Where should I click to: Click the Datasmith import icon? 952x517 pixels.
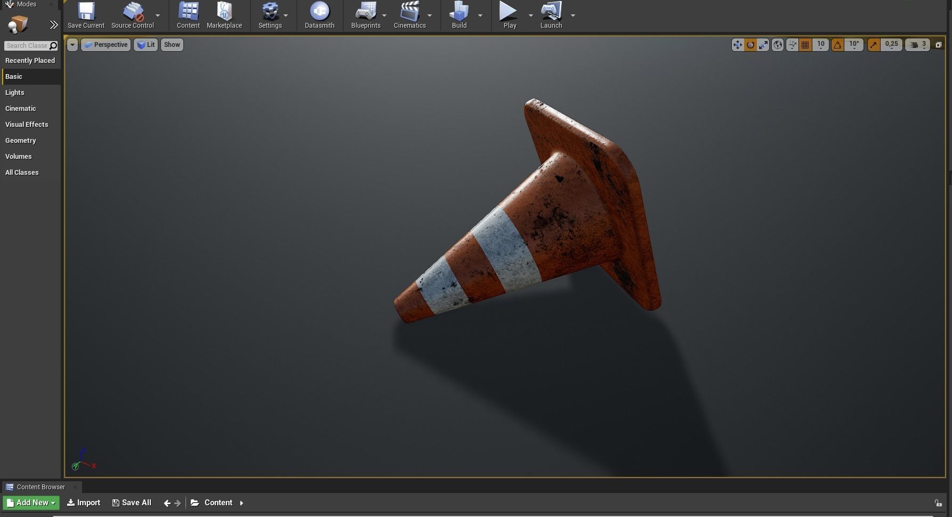click(319, 15)
